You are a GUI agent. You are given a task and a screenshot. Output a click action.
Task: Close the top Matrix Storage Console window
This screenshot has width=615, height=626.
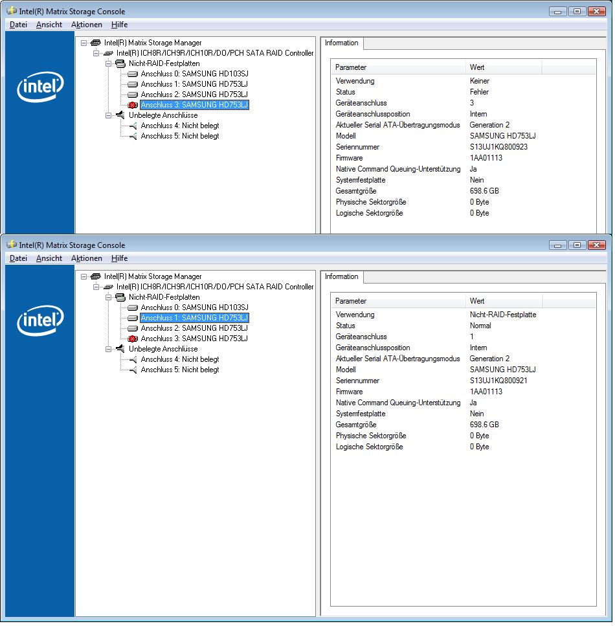597,11
